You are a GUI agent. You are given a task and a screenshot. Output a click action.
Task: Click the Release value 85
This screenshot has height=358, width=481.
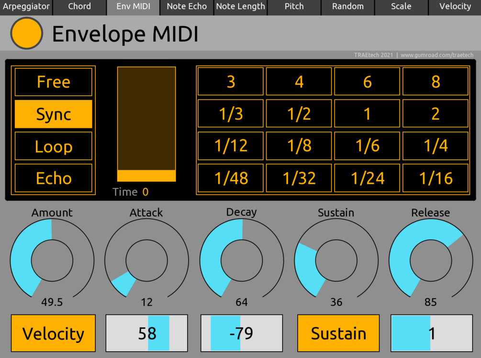tap(431, 302)
